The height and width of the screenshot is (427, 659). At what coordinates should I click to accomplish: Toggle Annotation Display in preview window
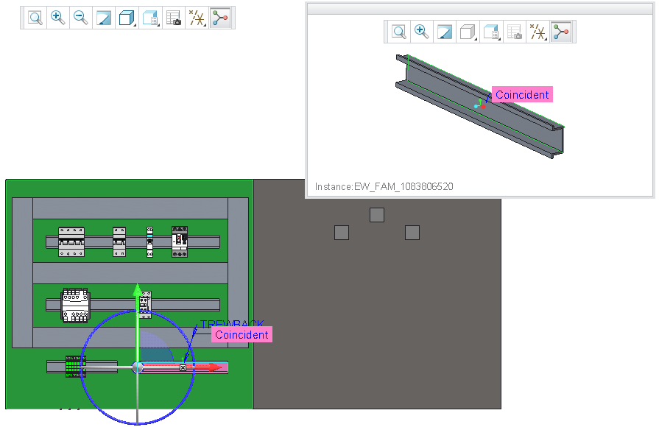(x=561, y=32)
